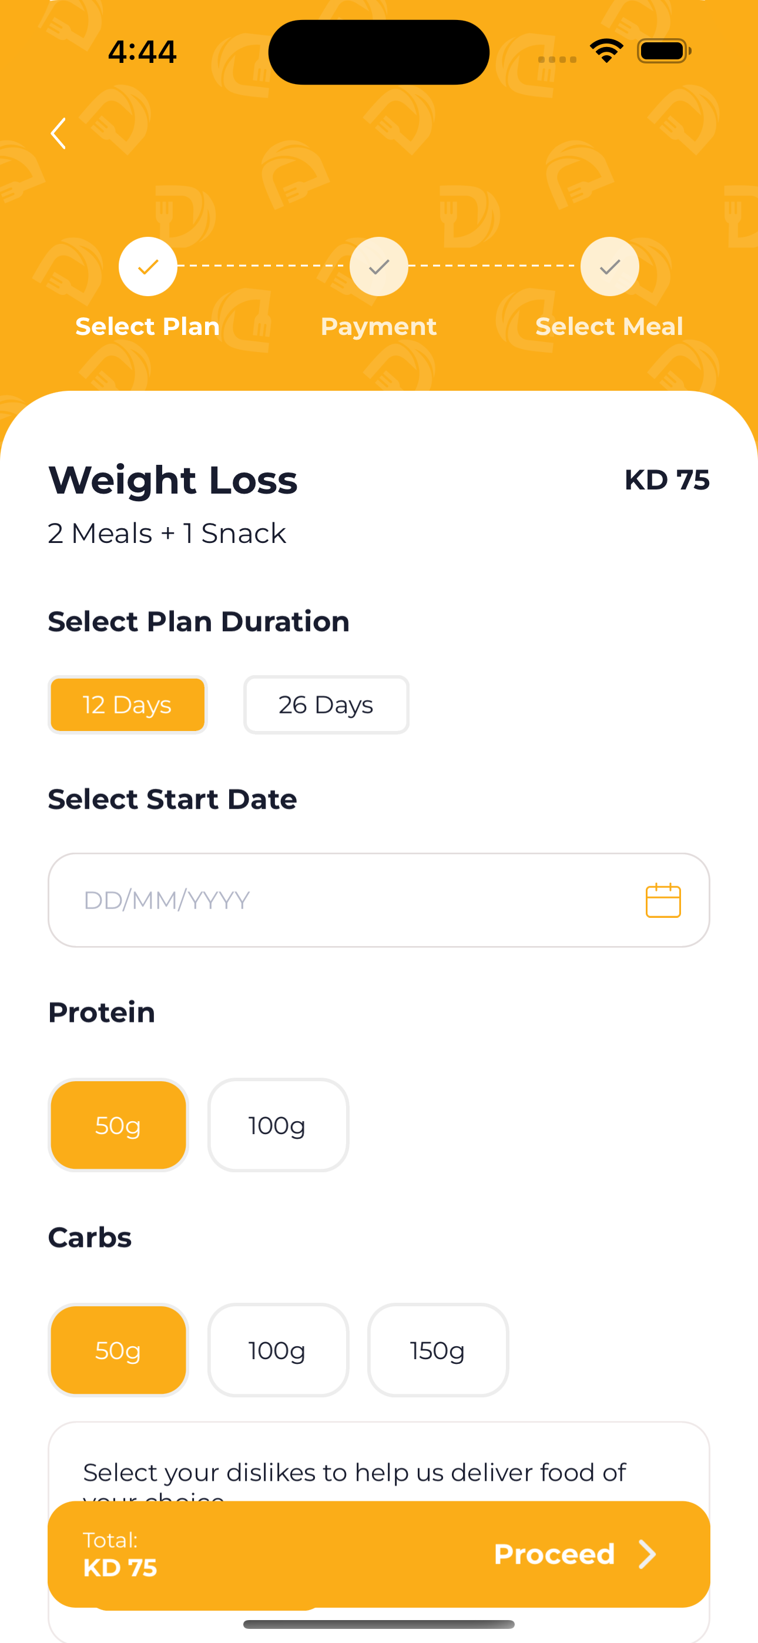The height and width of the screenshot is (1643, 758).
Task: Tap the battery status icon
Action: (663, 51)
